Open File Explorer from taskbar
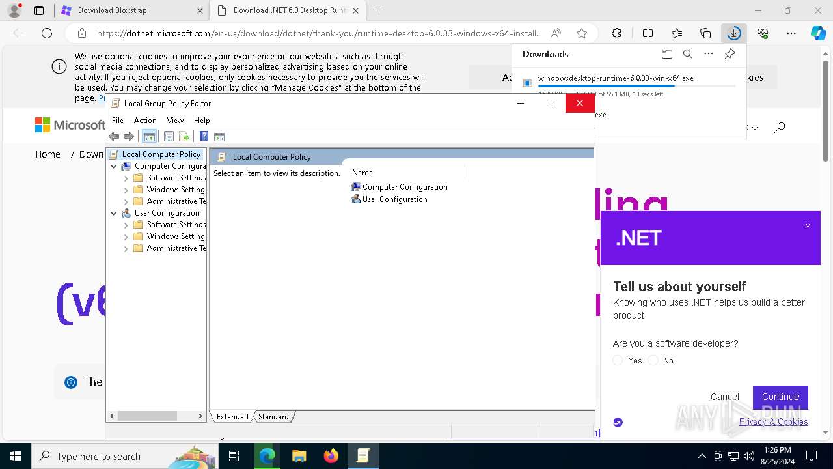Image resolution: width=833 pixels, height=469 pixels. coord(299,456)
